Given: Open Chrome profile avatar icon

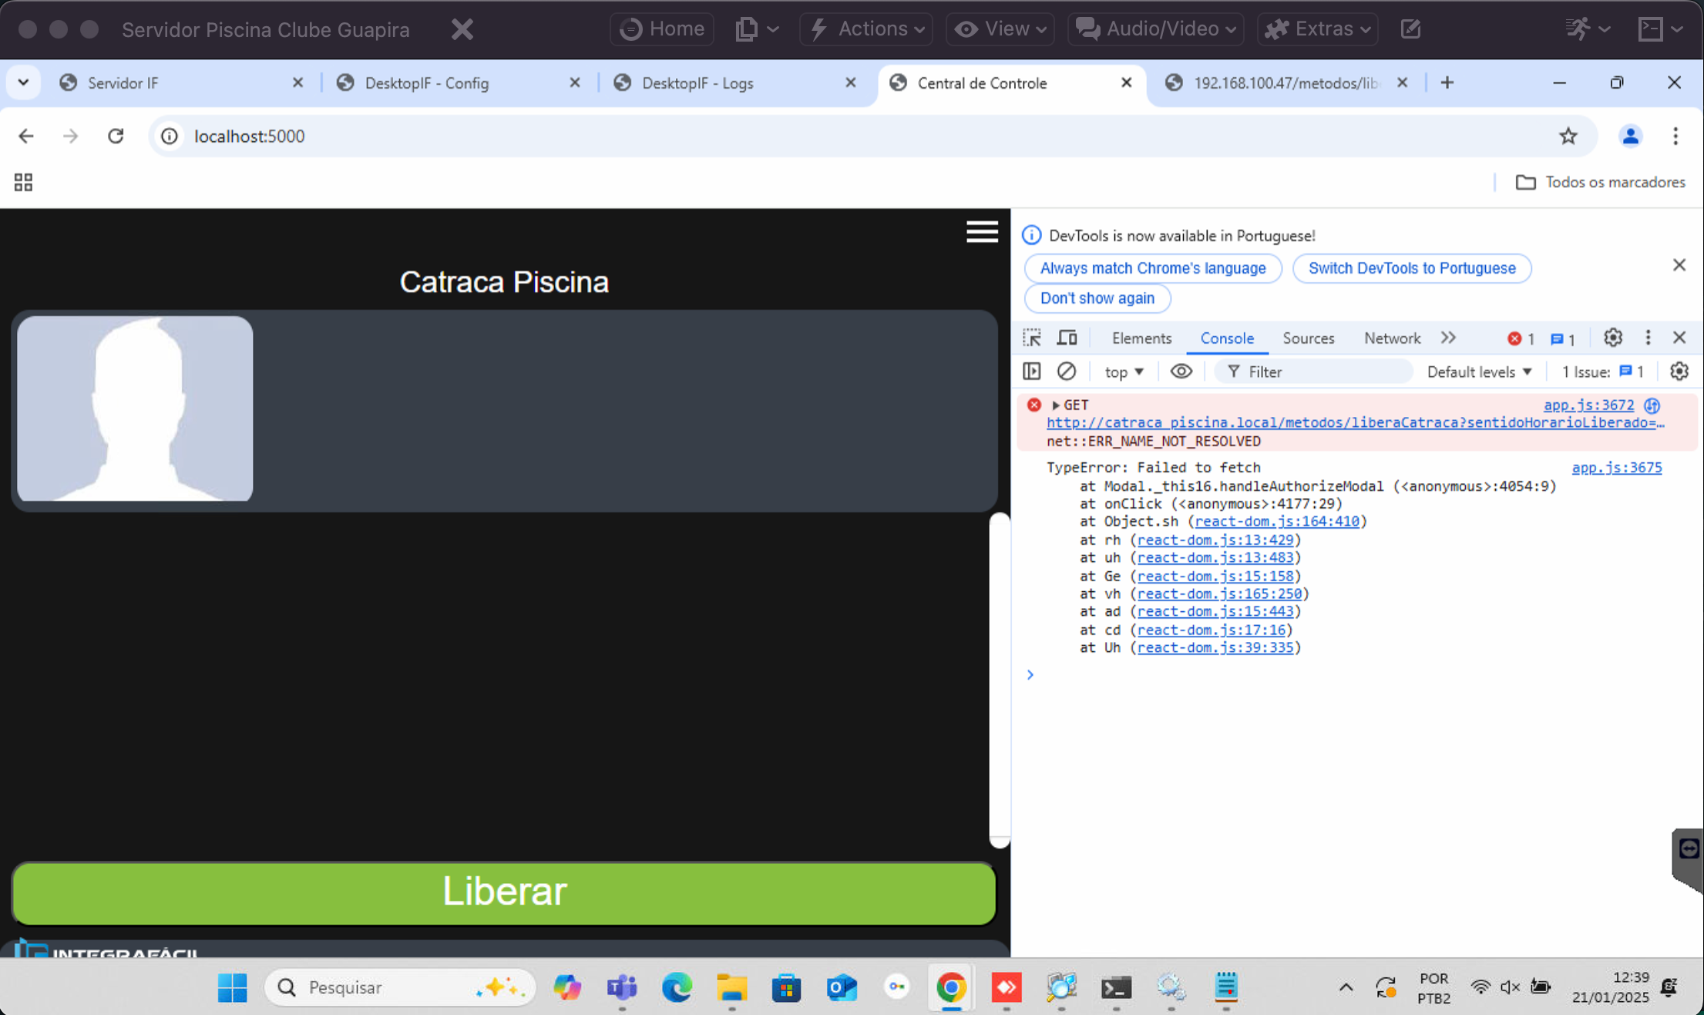Looking at the screenshot, I should point(1630,136).
